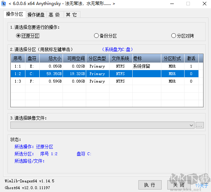This screenshot has width=211, height=192.
Task: Sort by the 序号 column header
Action: [x=18, y=58]
